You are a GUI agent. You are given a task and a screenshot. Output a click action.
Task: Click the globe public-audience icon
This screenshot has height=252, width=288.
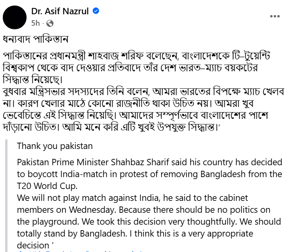(50, 23)
